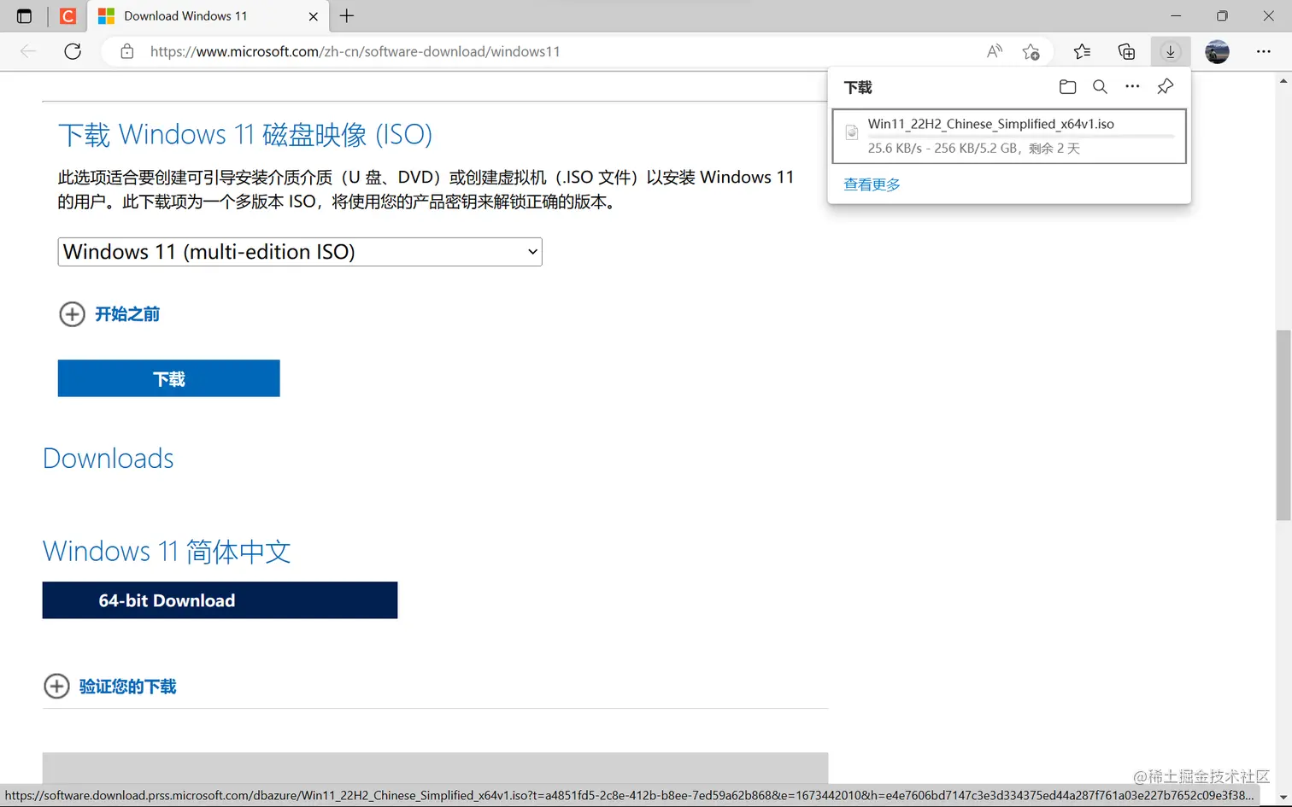Search downloads in the panel
Image resolution: width=1292 pixels, height=807 pixels.
pyautogui.click(x=1100, y=87)
